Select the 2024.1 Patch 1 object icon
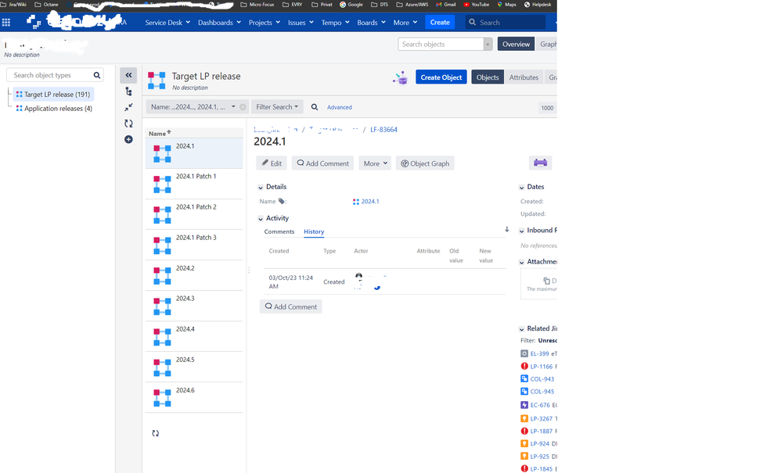This screenshot has height=473, width=781. tap(162, 184)
